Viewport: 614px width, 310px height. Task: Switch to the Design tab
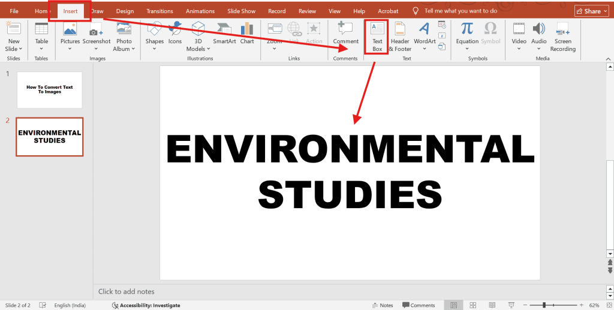125,11
